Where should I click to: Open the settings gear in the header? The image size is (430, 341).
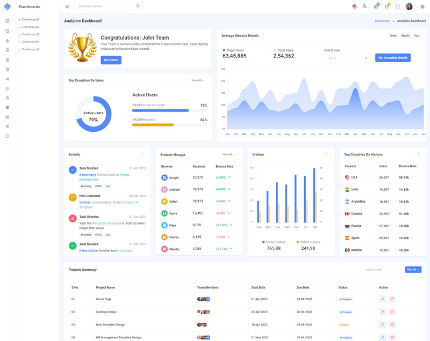[x=422, y=6]
